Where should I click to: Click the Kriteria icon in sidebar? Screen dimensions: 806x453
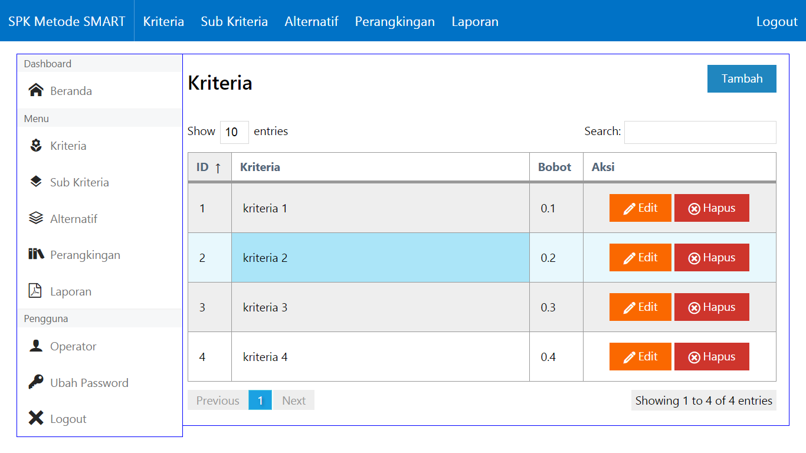pyautogui.click(x=36, y=145)
